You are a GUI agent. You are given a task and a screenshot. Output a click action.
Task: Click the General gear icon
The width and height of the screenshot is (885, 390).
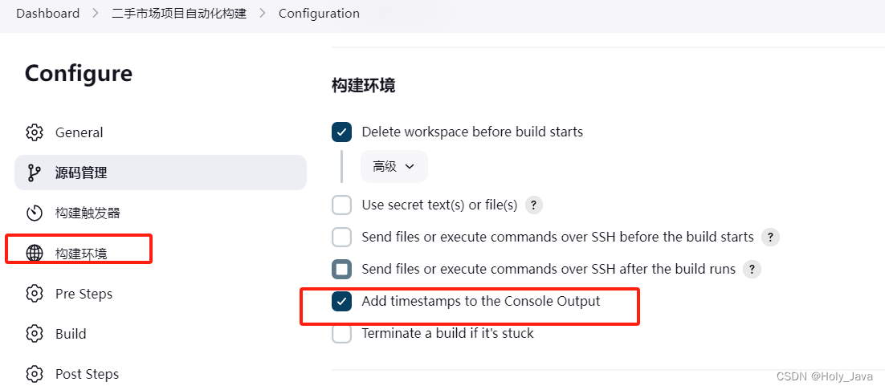point(35,132)
